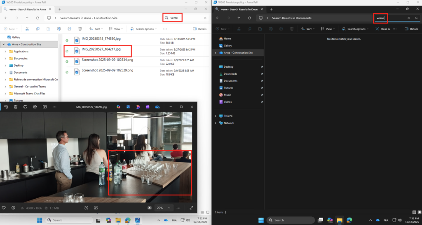Toggle Details pane in dark Explorer window

pos(411,29)
